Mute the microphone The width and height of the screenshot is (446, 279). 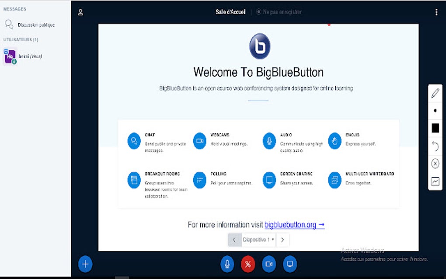pos(227,264)
